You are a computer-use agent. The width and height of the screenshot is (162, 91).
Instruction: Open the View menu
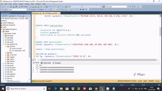[x=10, y=4]
